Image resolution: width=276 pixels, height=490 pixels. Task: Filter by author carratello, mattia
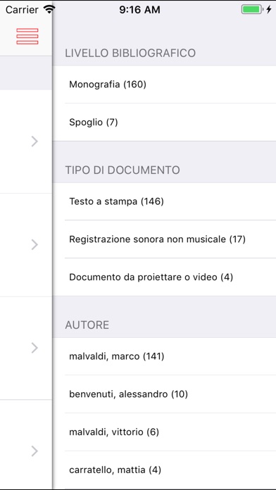pyautogui.click(x=165, y=470)
